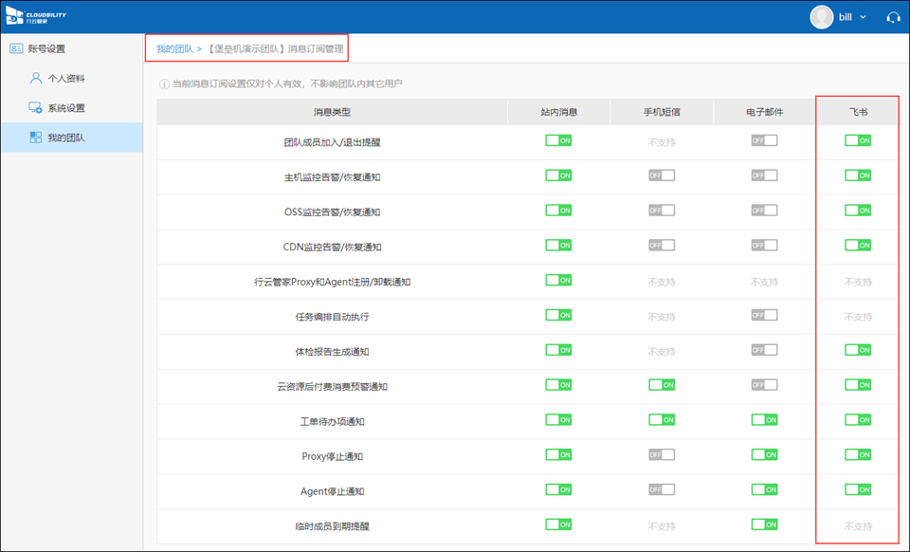Click the 我的团队 grid icon
The height and width of the screenshot is (552, 910).
35,138
